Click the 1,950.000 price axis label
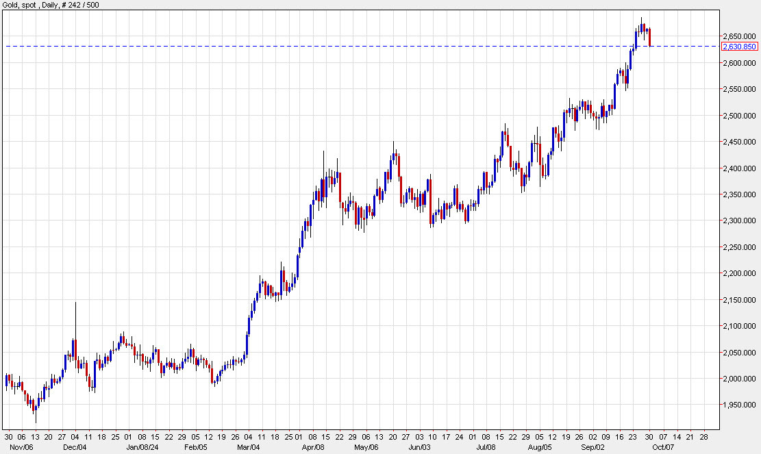The height and width of the screenshot is (454, 761). coord(739,405)
